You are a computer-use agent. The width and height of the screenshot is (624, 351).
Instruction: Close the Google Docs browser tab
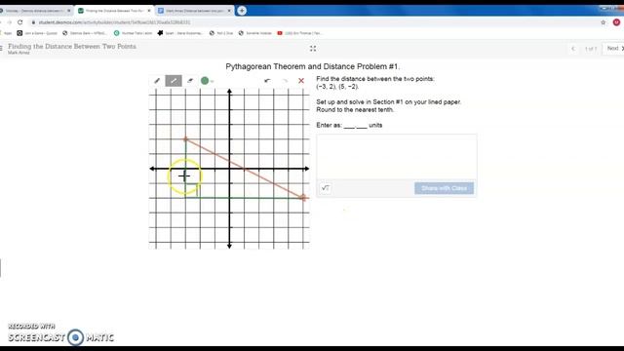click(229, 11)
